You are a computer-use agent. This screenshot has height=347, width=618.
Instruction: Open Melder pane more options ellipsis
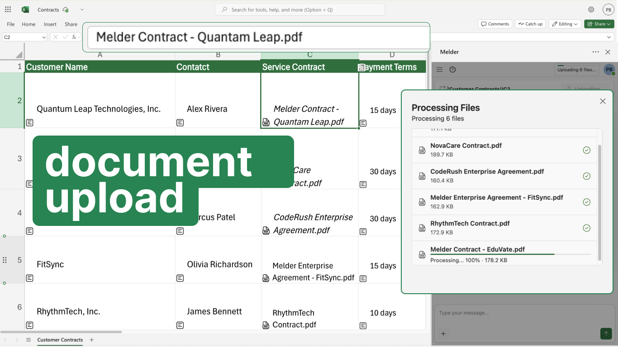tap(595, 52)
